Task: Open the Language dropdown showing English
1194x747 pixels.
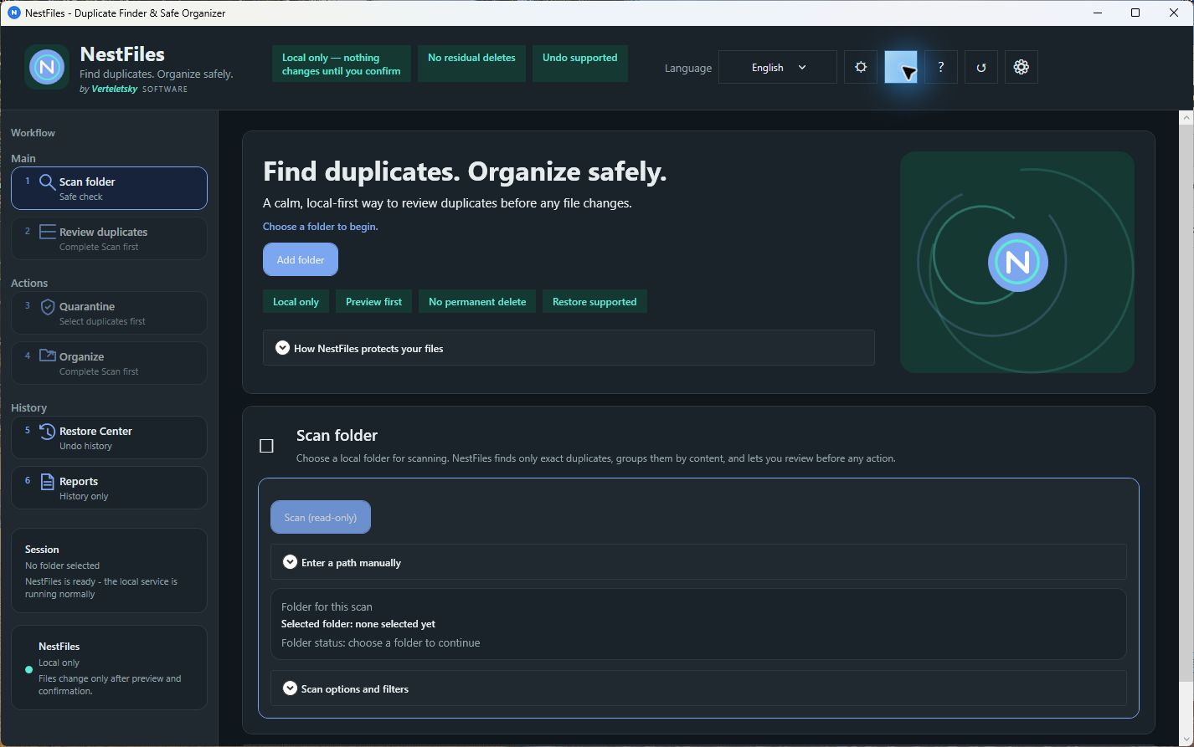Action: tap(777, 68)
